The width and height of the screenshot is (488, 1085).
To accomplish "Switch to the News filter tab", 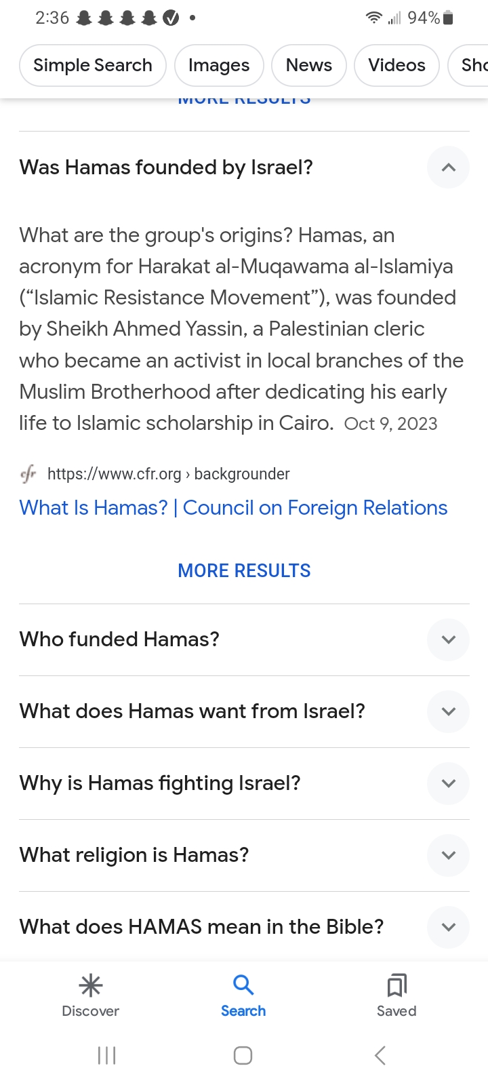I will click(309, 65).
